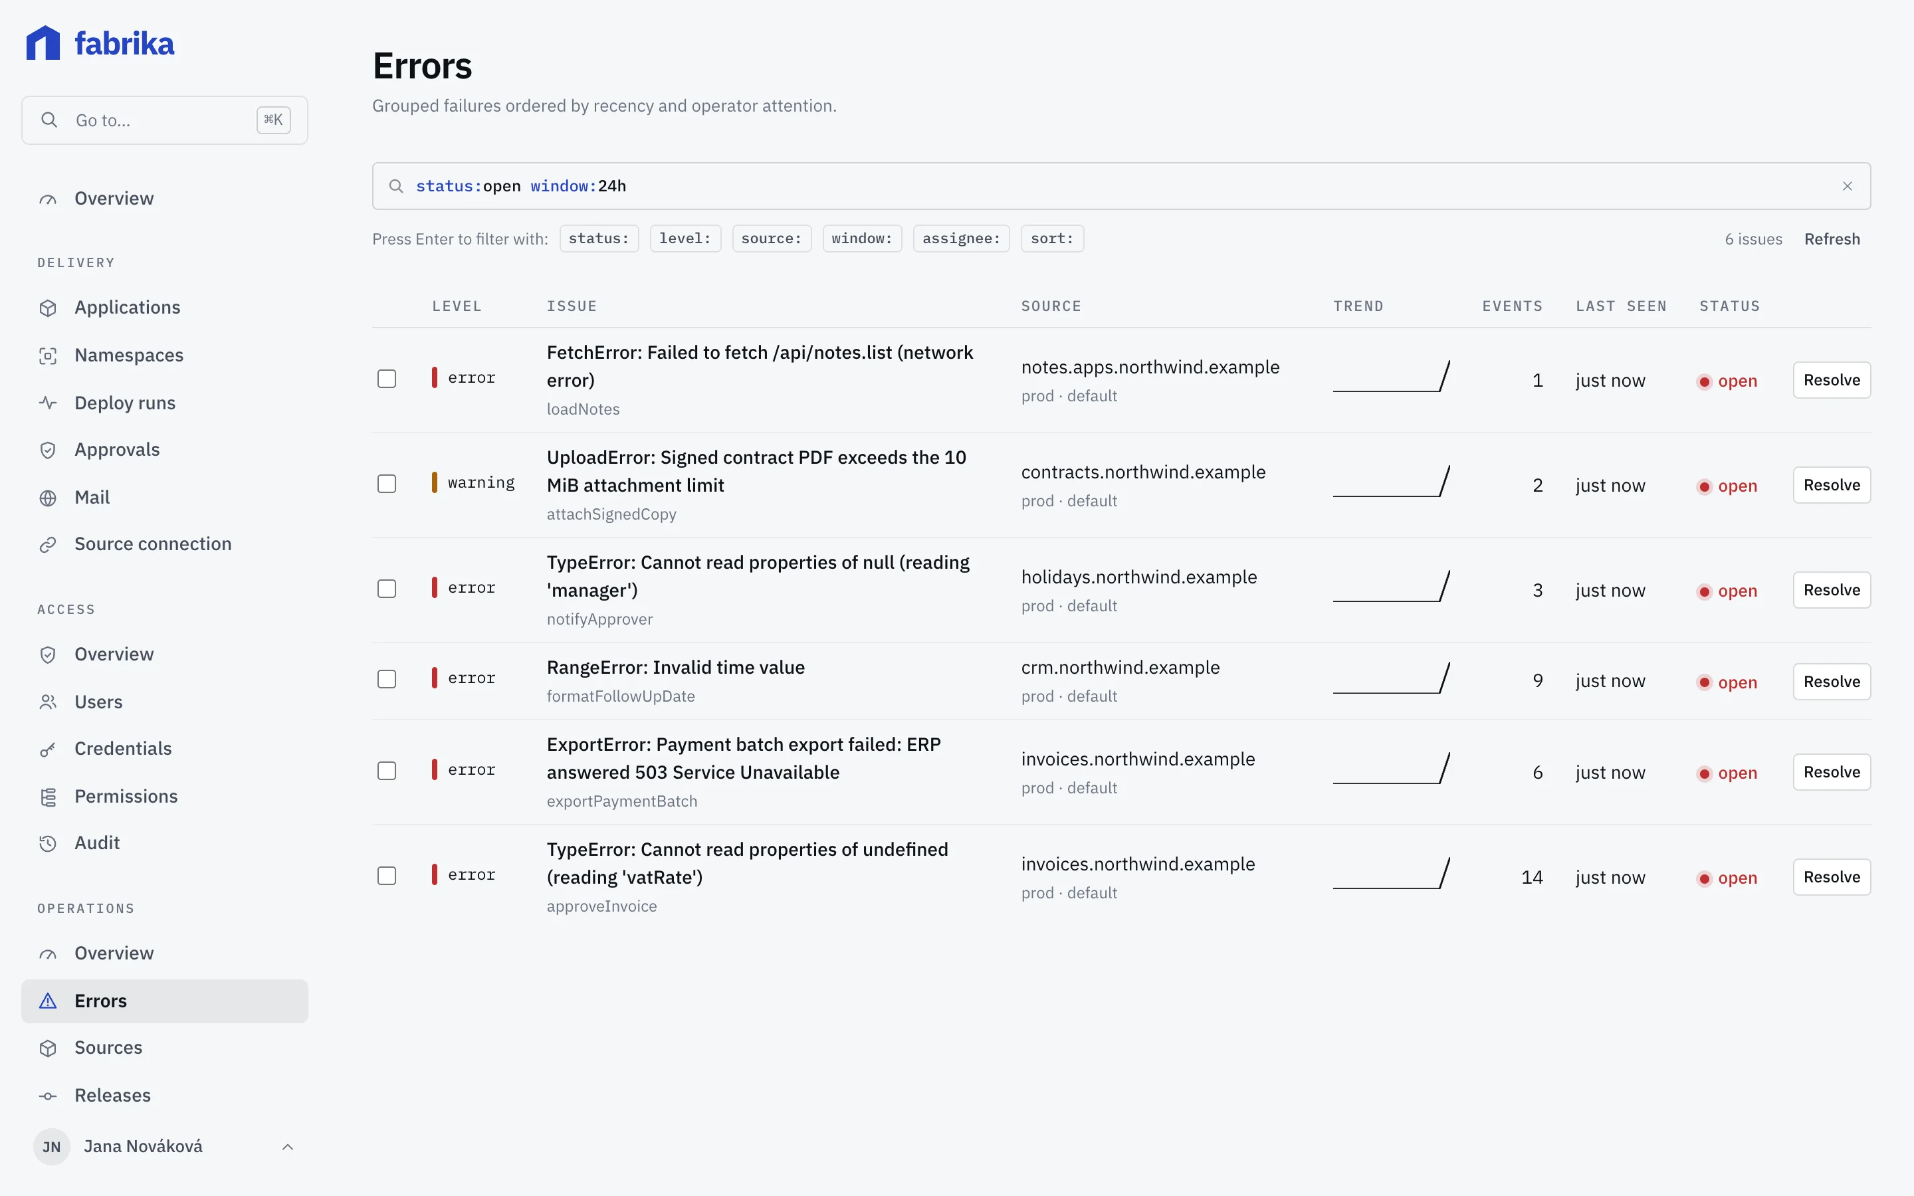
Task: Click the ⌘K shortcut badge
Action: coord(274,120)
